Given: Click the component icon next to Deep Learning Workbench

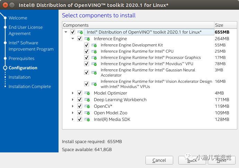Looking at the screenshot, I should tap(87, 100).
